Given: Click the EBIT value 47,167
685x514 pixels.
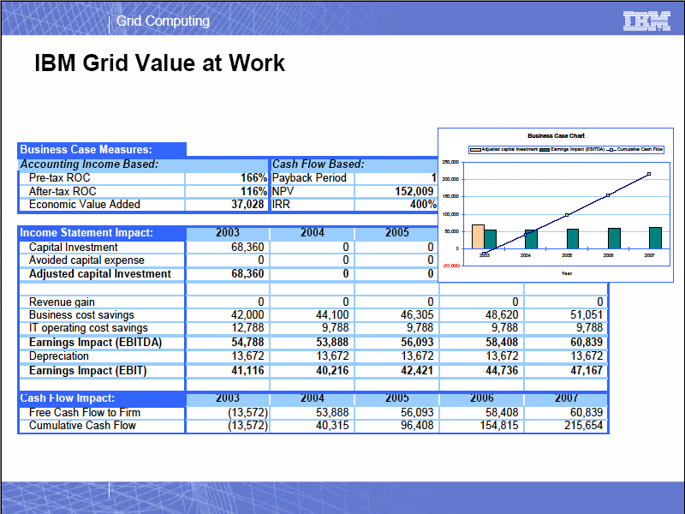Looking at the screenshot, I should [x=587, y=371].
